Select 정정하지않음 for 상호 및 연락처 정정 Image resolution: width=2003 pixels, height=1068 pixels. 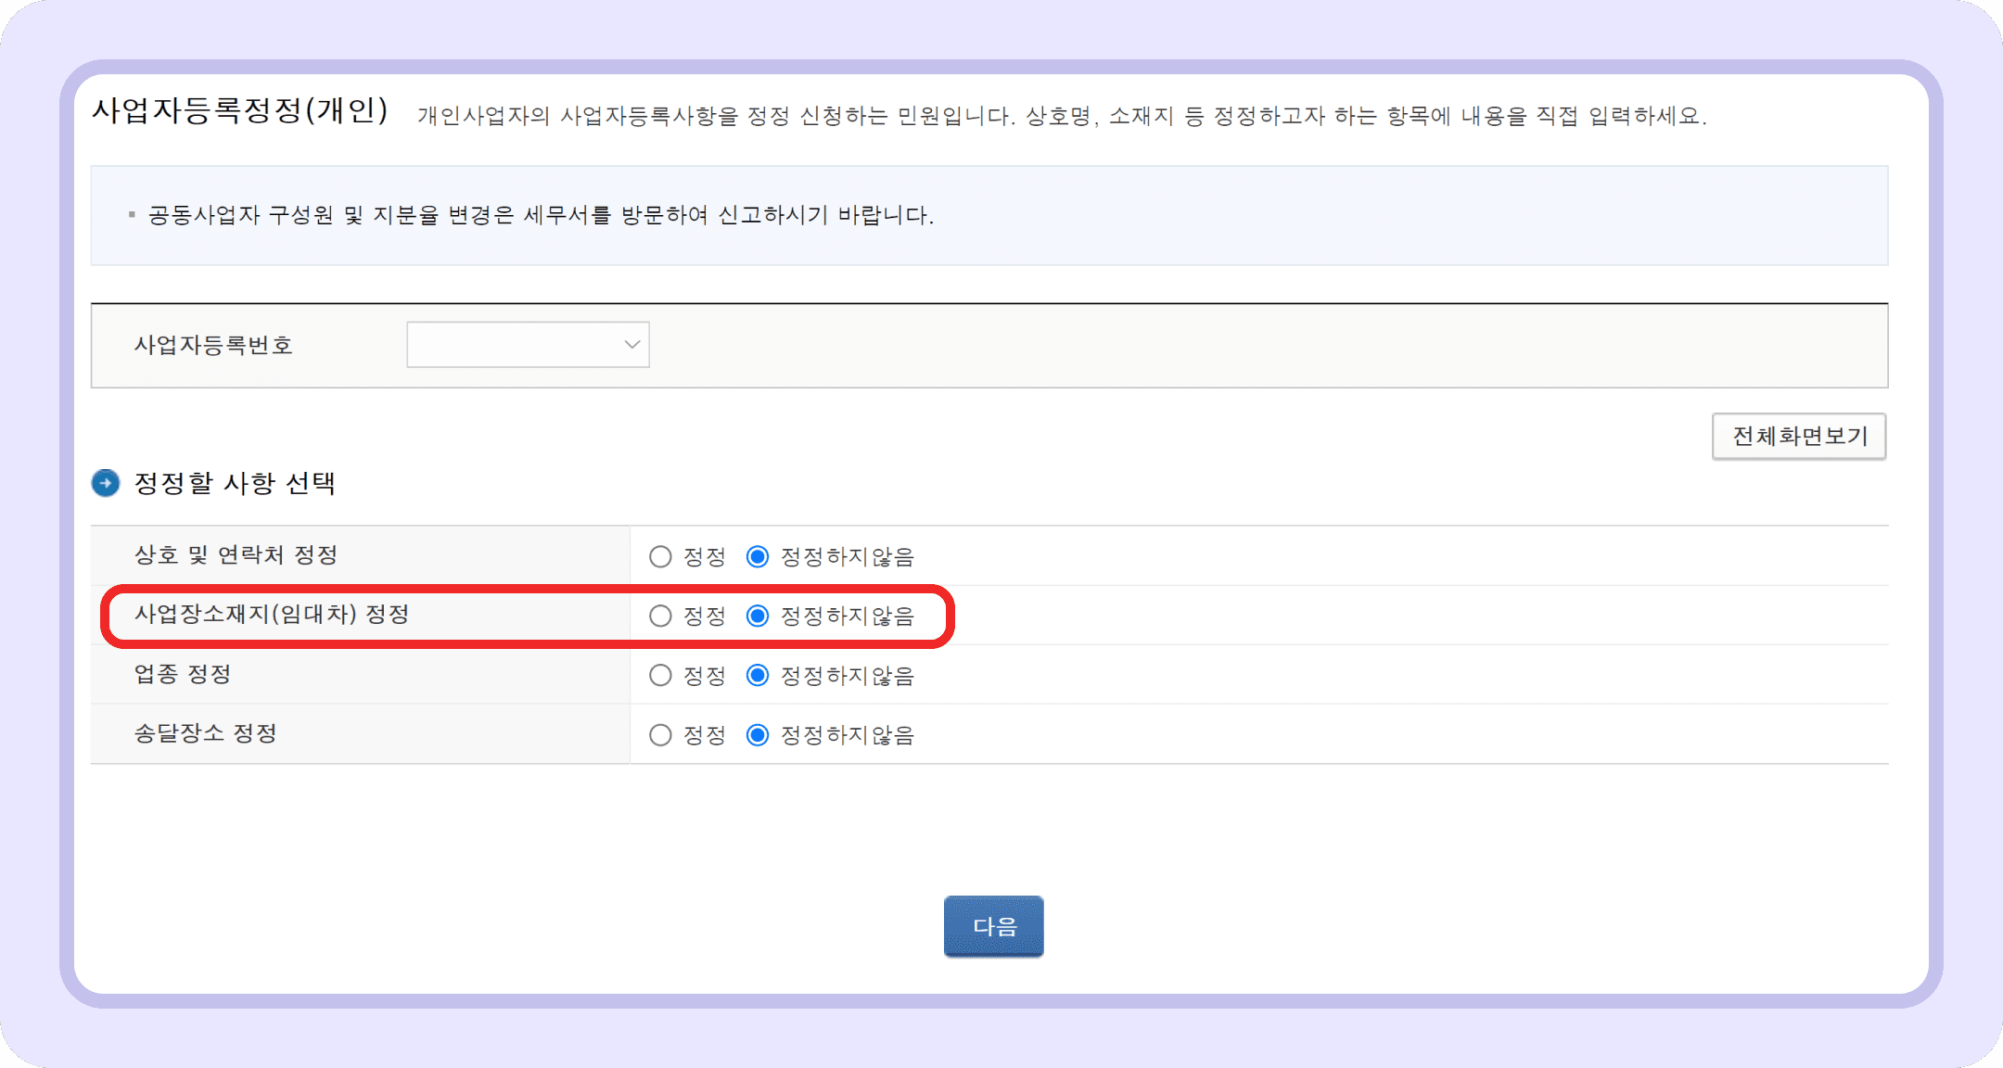point(758,557)
